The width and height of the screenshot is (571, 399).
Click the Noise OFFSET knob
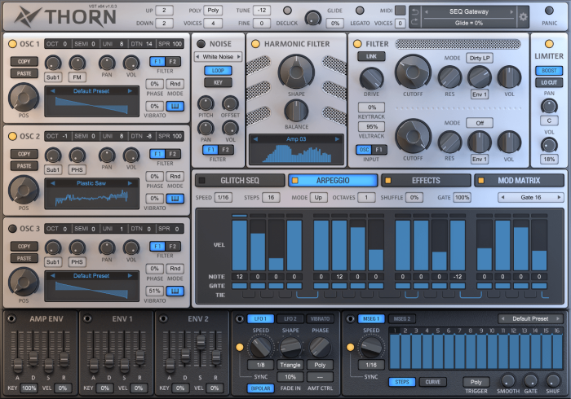pos(230,103)
